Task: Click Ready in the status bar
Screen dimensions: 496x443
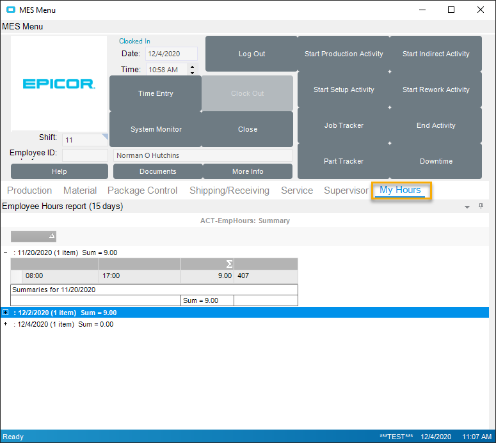Action: pyautogui.click(x=13, y=437)
